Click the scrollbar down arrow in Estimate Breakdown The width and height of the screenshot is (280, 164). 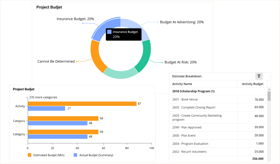269,160
